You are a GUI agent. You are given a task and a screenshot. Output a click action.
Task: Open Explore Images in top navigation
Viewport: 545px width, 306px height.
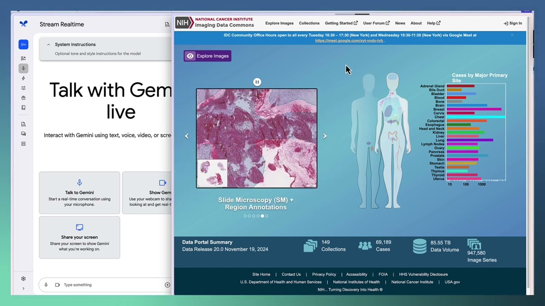279,23
